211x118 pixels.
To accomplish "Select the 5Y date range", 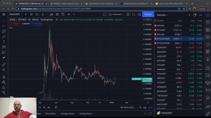I will (x=44, y=108).
